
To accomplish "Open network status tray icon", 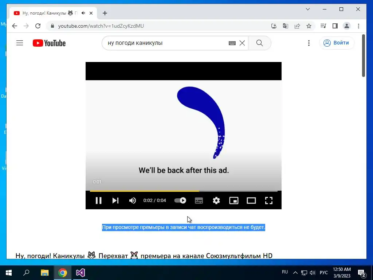I will (304, 273).
